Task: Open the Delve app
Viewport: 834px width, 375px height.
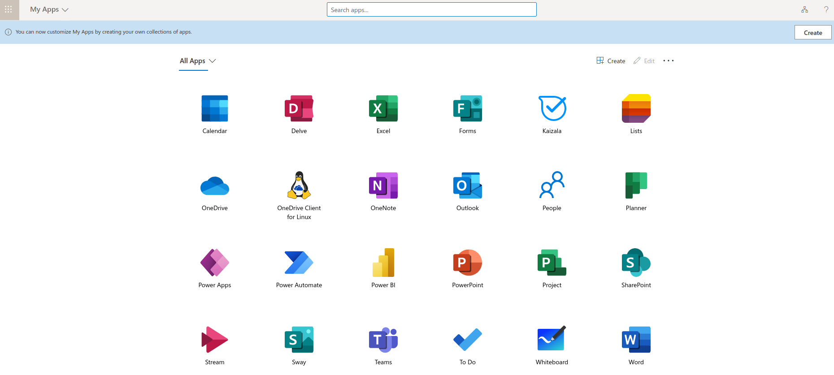Action: pos(299,108)
